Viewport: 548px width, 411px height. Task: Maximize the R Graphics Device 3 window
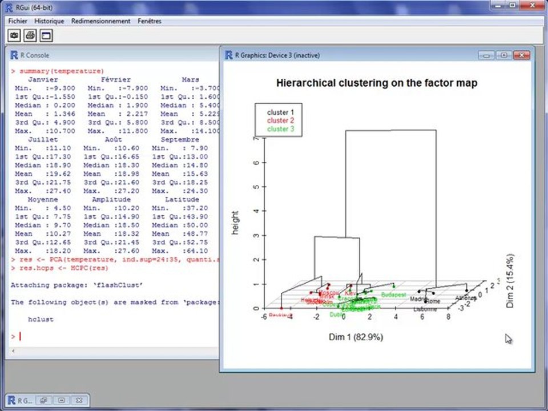coord(504,55)
